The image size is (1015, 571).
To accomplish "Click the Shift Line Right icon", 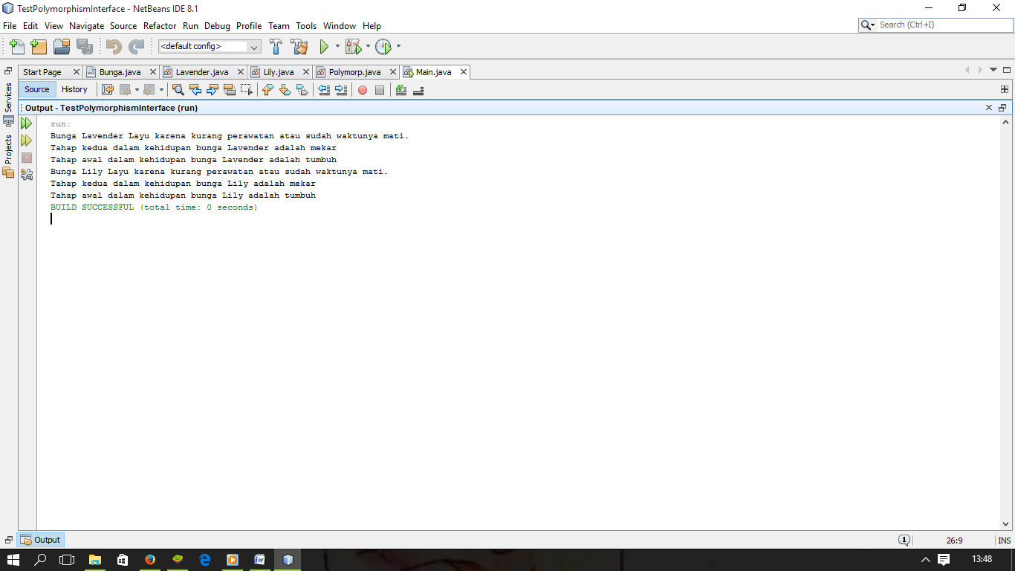I will click(341, 90).
